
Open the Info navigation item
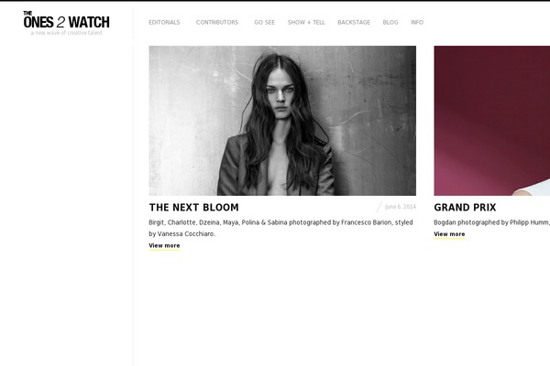point(417,22)
